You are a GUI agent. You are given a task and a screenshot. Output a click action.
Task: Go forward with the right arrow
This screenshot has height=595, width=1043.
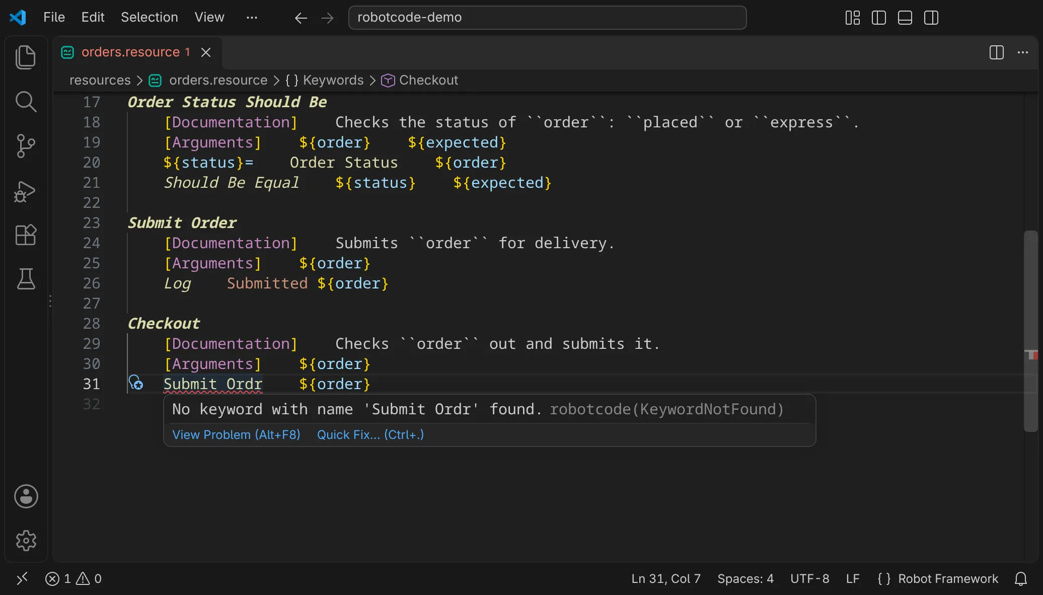tap(327, 18)
